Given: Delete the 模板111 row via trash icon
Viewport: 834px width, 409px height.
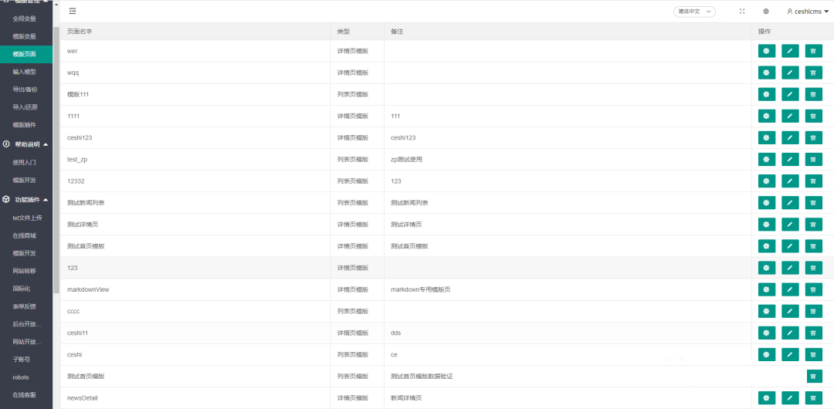Looking at the screenshot, I should click(x=814, y=94).
